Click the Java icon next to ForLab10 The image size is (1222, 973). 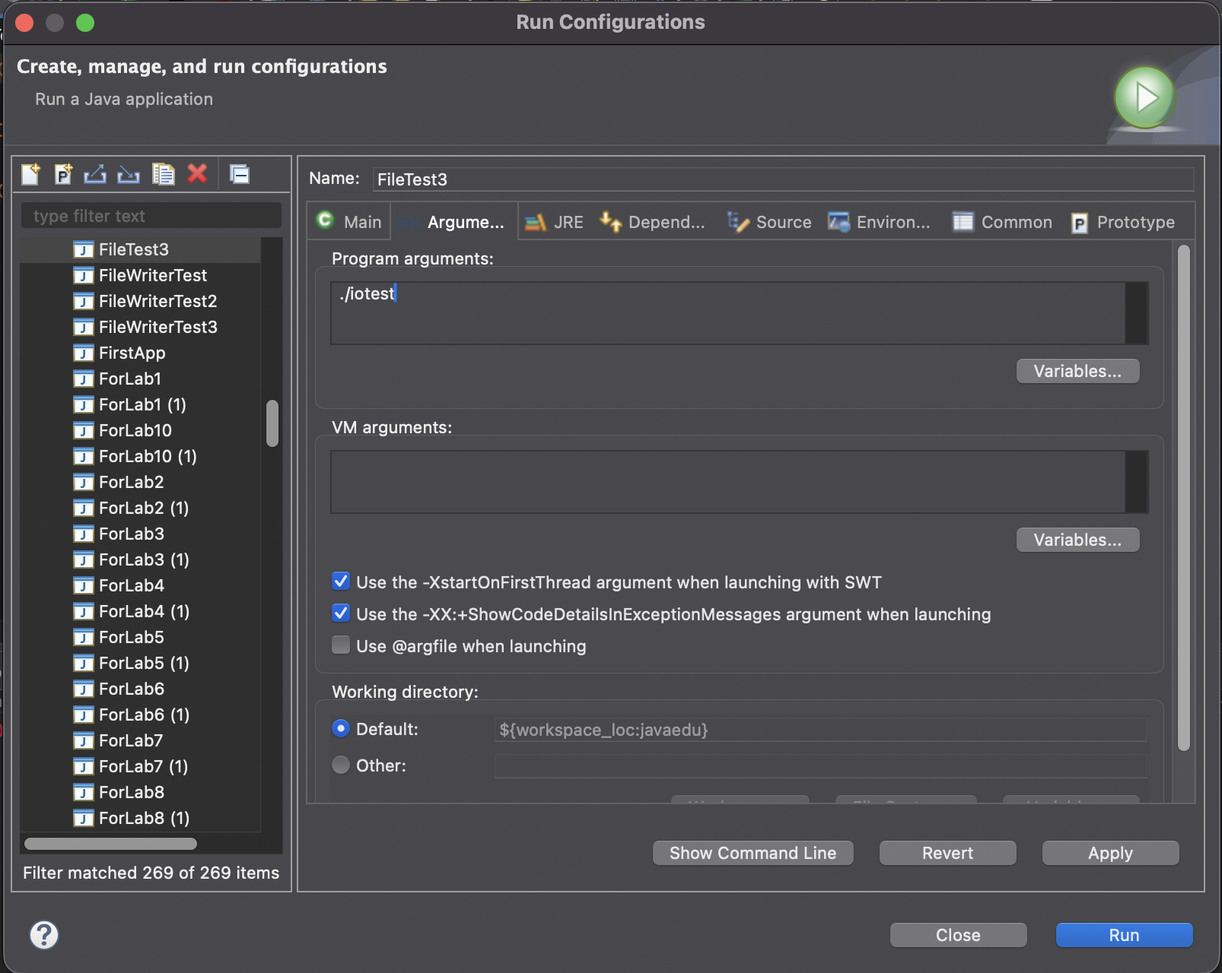point(84,430)
